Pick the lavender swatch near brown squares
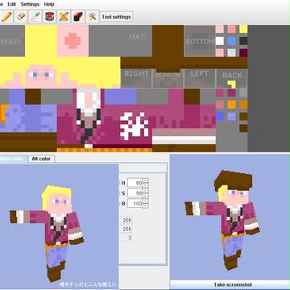 tap(231, 116)
